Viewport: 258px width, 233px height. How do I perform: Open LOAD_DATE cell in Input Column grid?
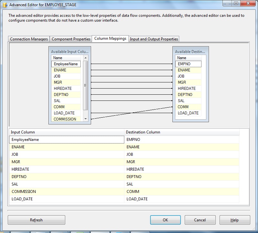point(67,199)
